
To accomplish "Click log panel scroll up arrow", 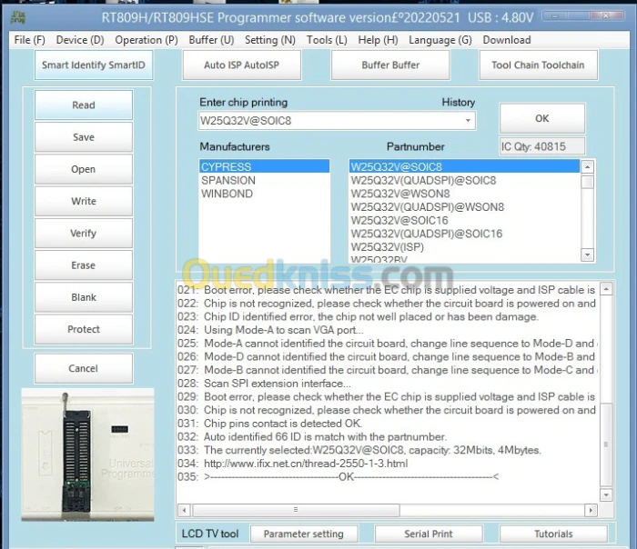I will click(x=606, y=289).
